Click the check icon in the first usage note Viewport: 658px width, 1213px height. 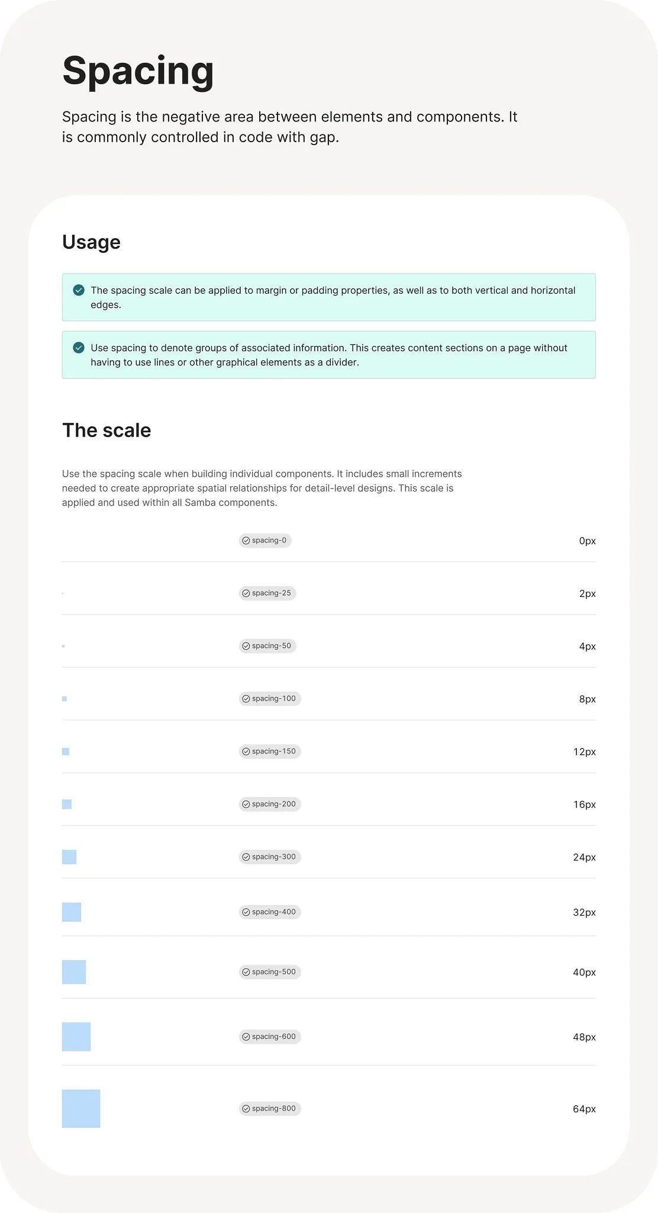pyautogui.click(x=79, y=290)
